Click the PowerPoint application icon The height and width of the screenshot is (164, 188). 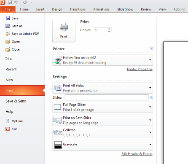click(3, 2)
